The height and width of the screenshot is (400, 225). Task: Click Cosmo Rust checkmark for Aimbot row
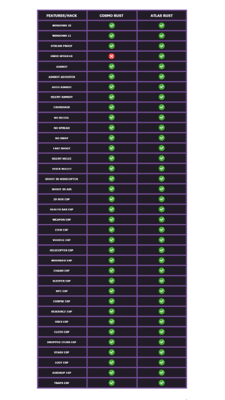pos(111,66)
